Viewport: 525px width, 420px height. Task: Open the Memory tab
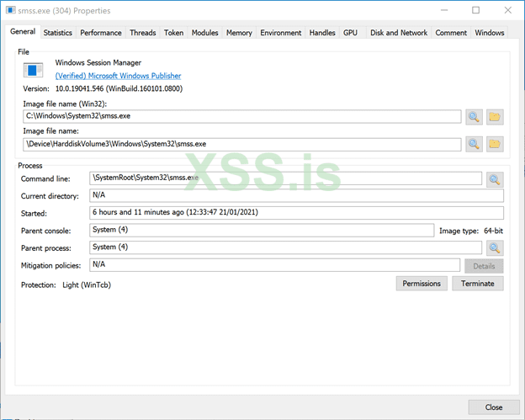[x=239, y=33]
